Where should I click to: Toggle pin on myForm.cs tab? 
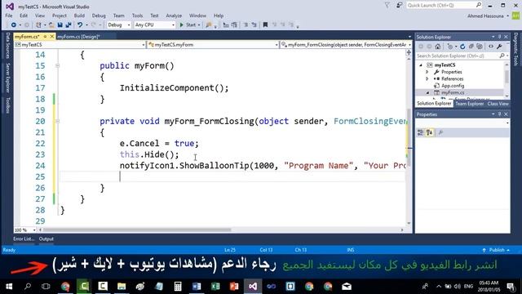pos(45,36)
